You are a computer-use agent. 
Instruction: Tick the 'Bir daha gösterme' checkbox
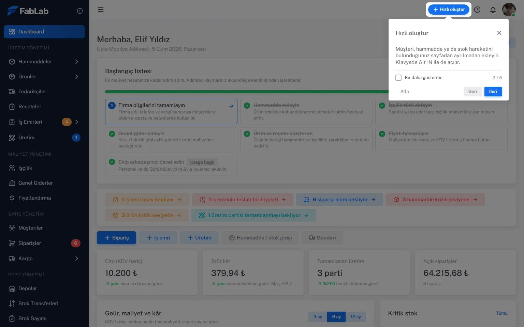point(398,78)
